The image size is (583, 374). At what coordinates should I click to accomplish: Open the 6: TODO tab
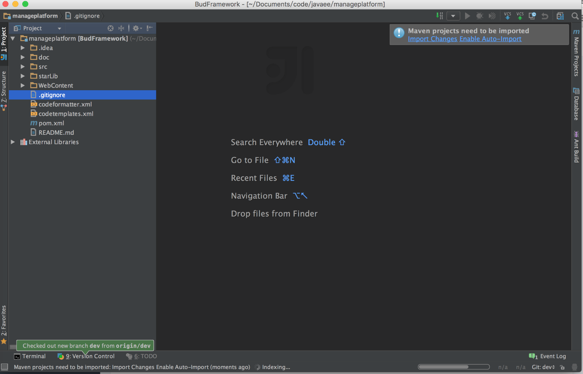click(141, 356)
